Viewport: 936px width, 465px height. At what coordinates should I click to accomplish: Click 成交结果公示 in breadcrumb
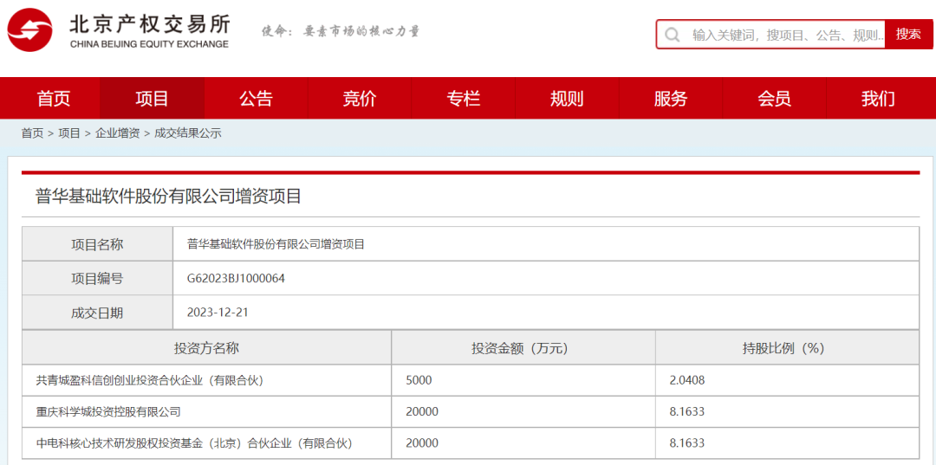click(x=188, y=133)
